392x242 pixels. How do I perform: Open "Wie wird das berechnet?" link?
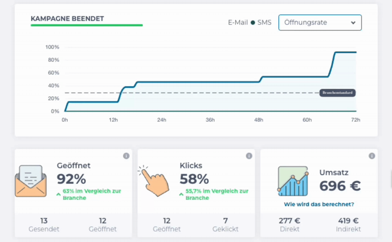[319, 204]
